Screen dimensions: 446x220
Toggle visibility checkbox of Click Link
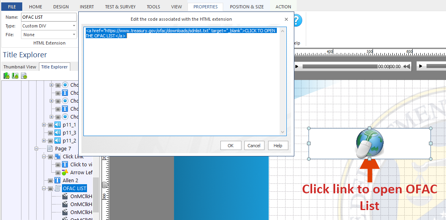[x=50, y=157]
